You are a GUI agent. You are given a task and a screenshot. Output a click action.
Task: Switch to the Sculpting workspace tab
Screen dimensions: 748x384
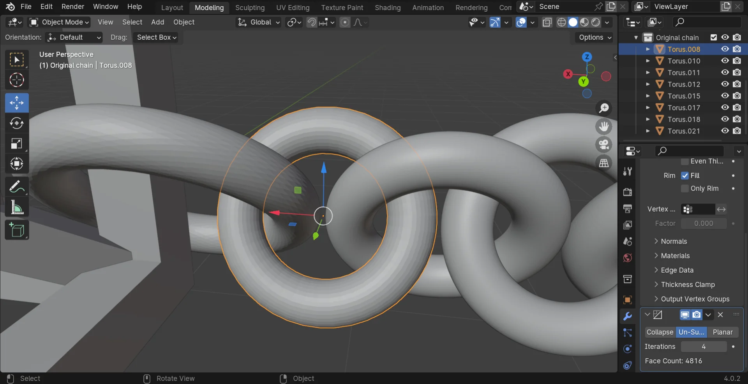coord(250,7)
